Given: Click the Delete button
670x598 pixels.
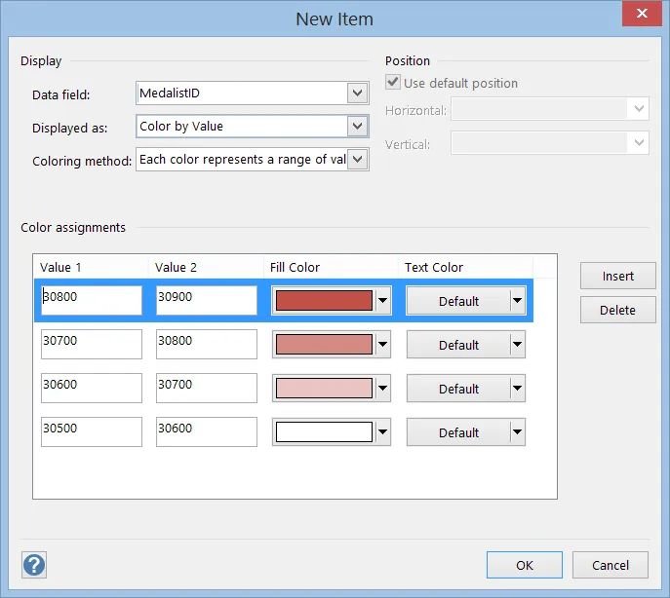Looking at the screenshot, I should pos(618,310).
